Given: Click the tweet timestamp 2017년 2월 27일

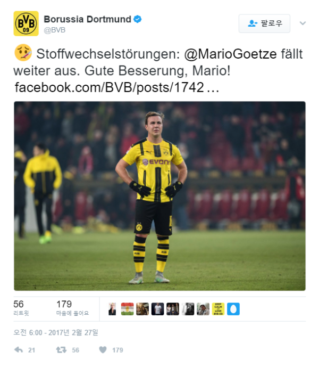Looking at the screenshot, I should 56,332.
